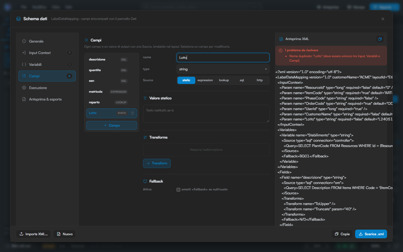Enable the Fallback attivo checkbox
This screenshot has width=403, height=252.
point(178,190)
